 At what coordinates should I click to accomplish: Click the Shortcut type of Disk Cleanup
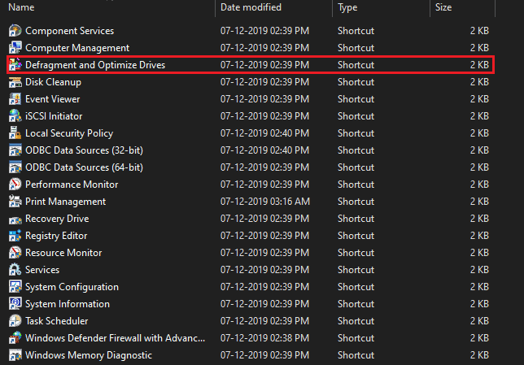point(356,82)
